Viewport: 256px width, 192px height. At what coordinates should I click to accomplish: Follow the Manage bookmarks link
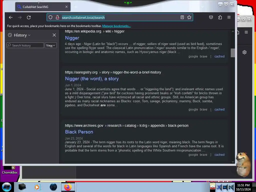pos(116,26)
